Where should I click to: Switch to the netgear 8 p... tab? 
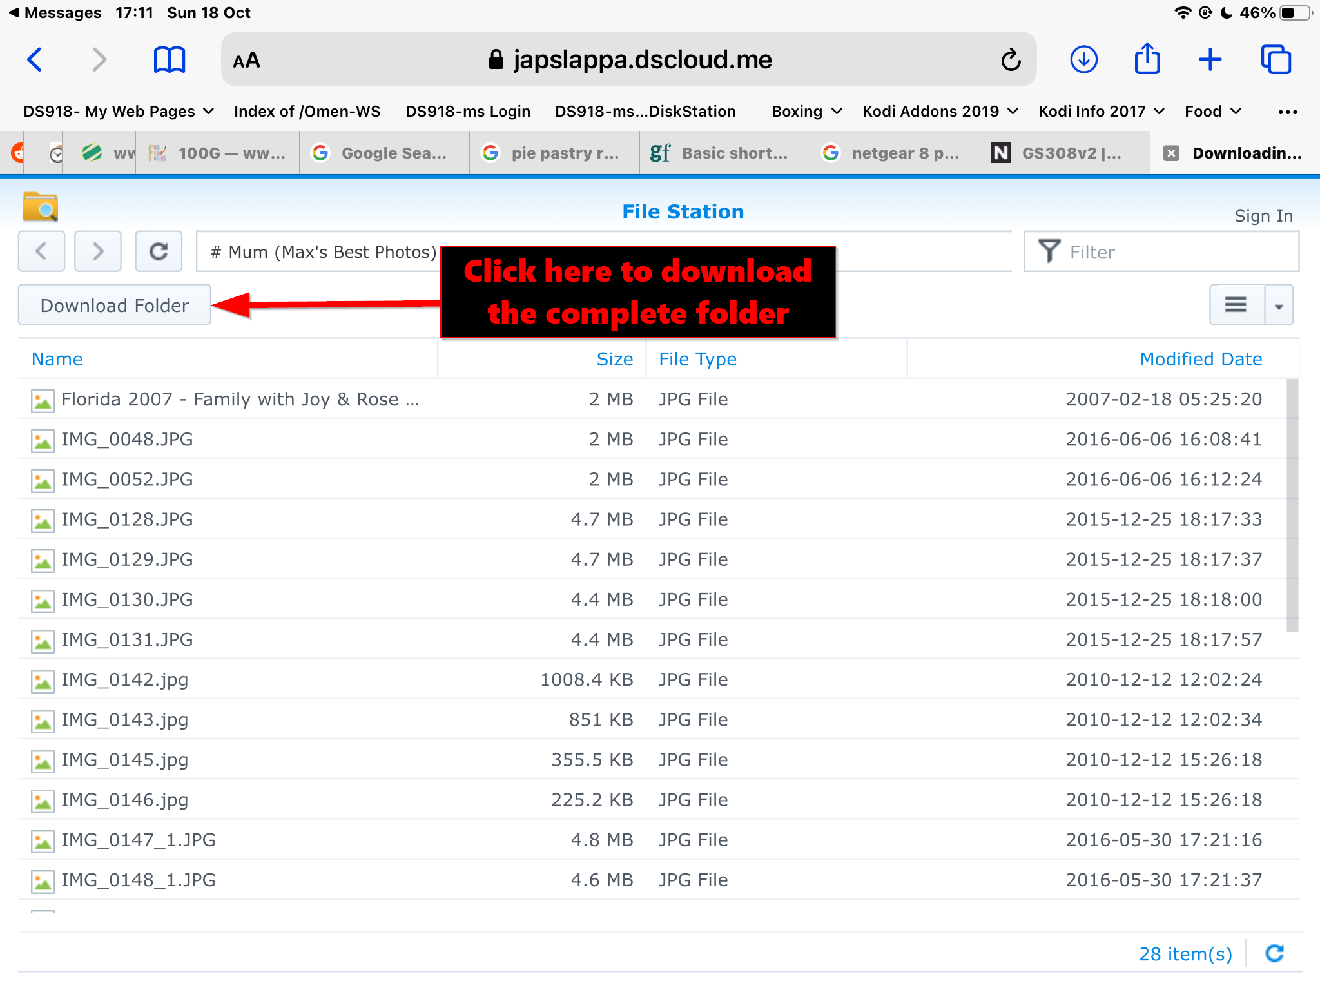coord(895,153)
